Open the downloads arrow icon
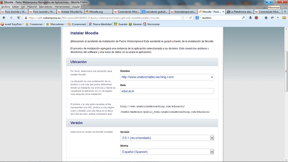 coord(250,18)
